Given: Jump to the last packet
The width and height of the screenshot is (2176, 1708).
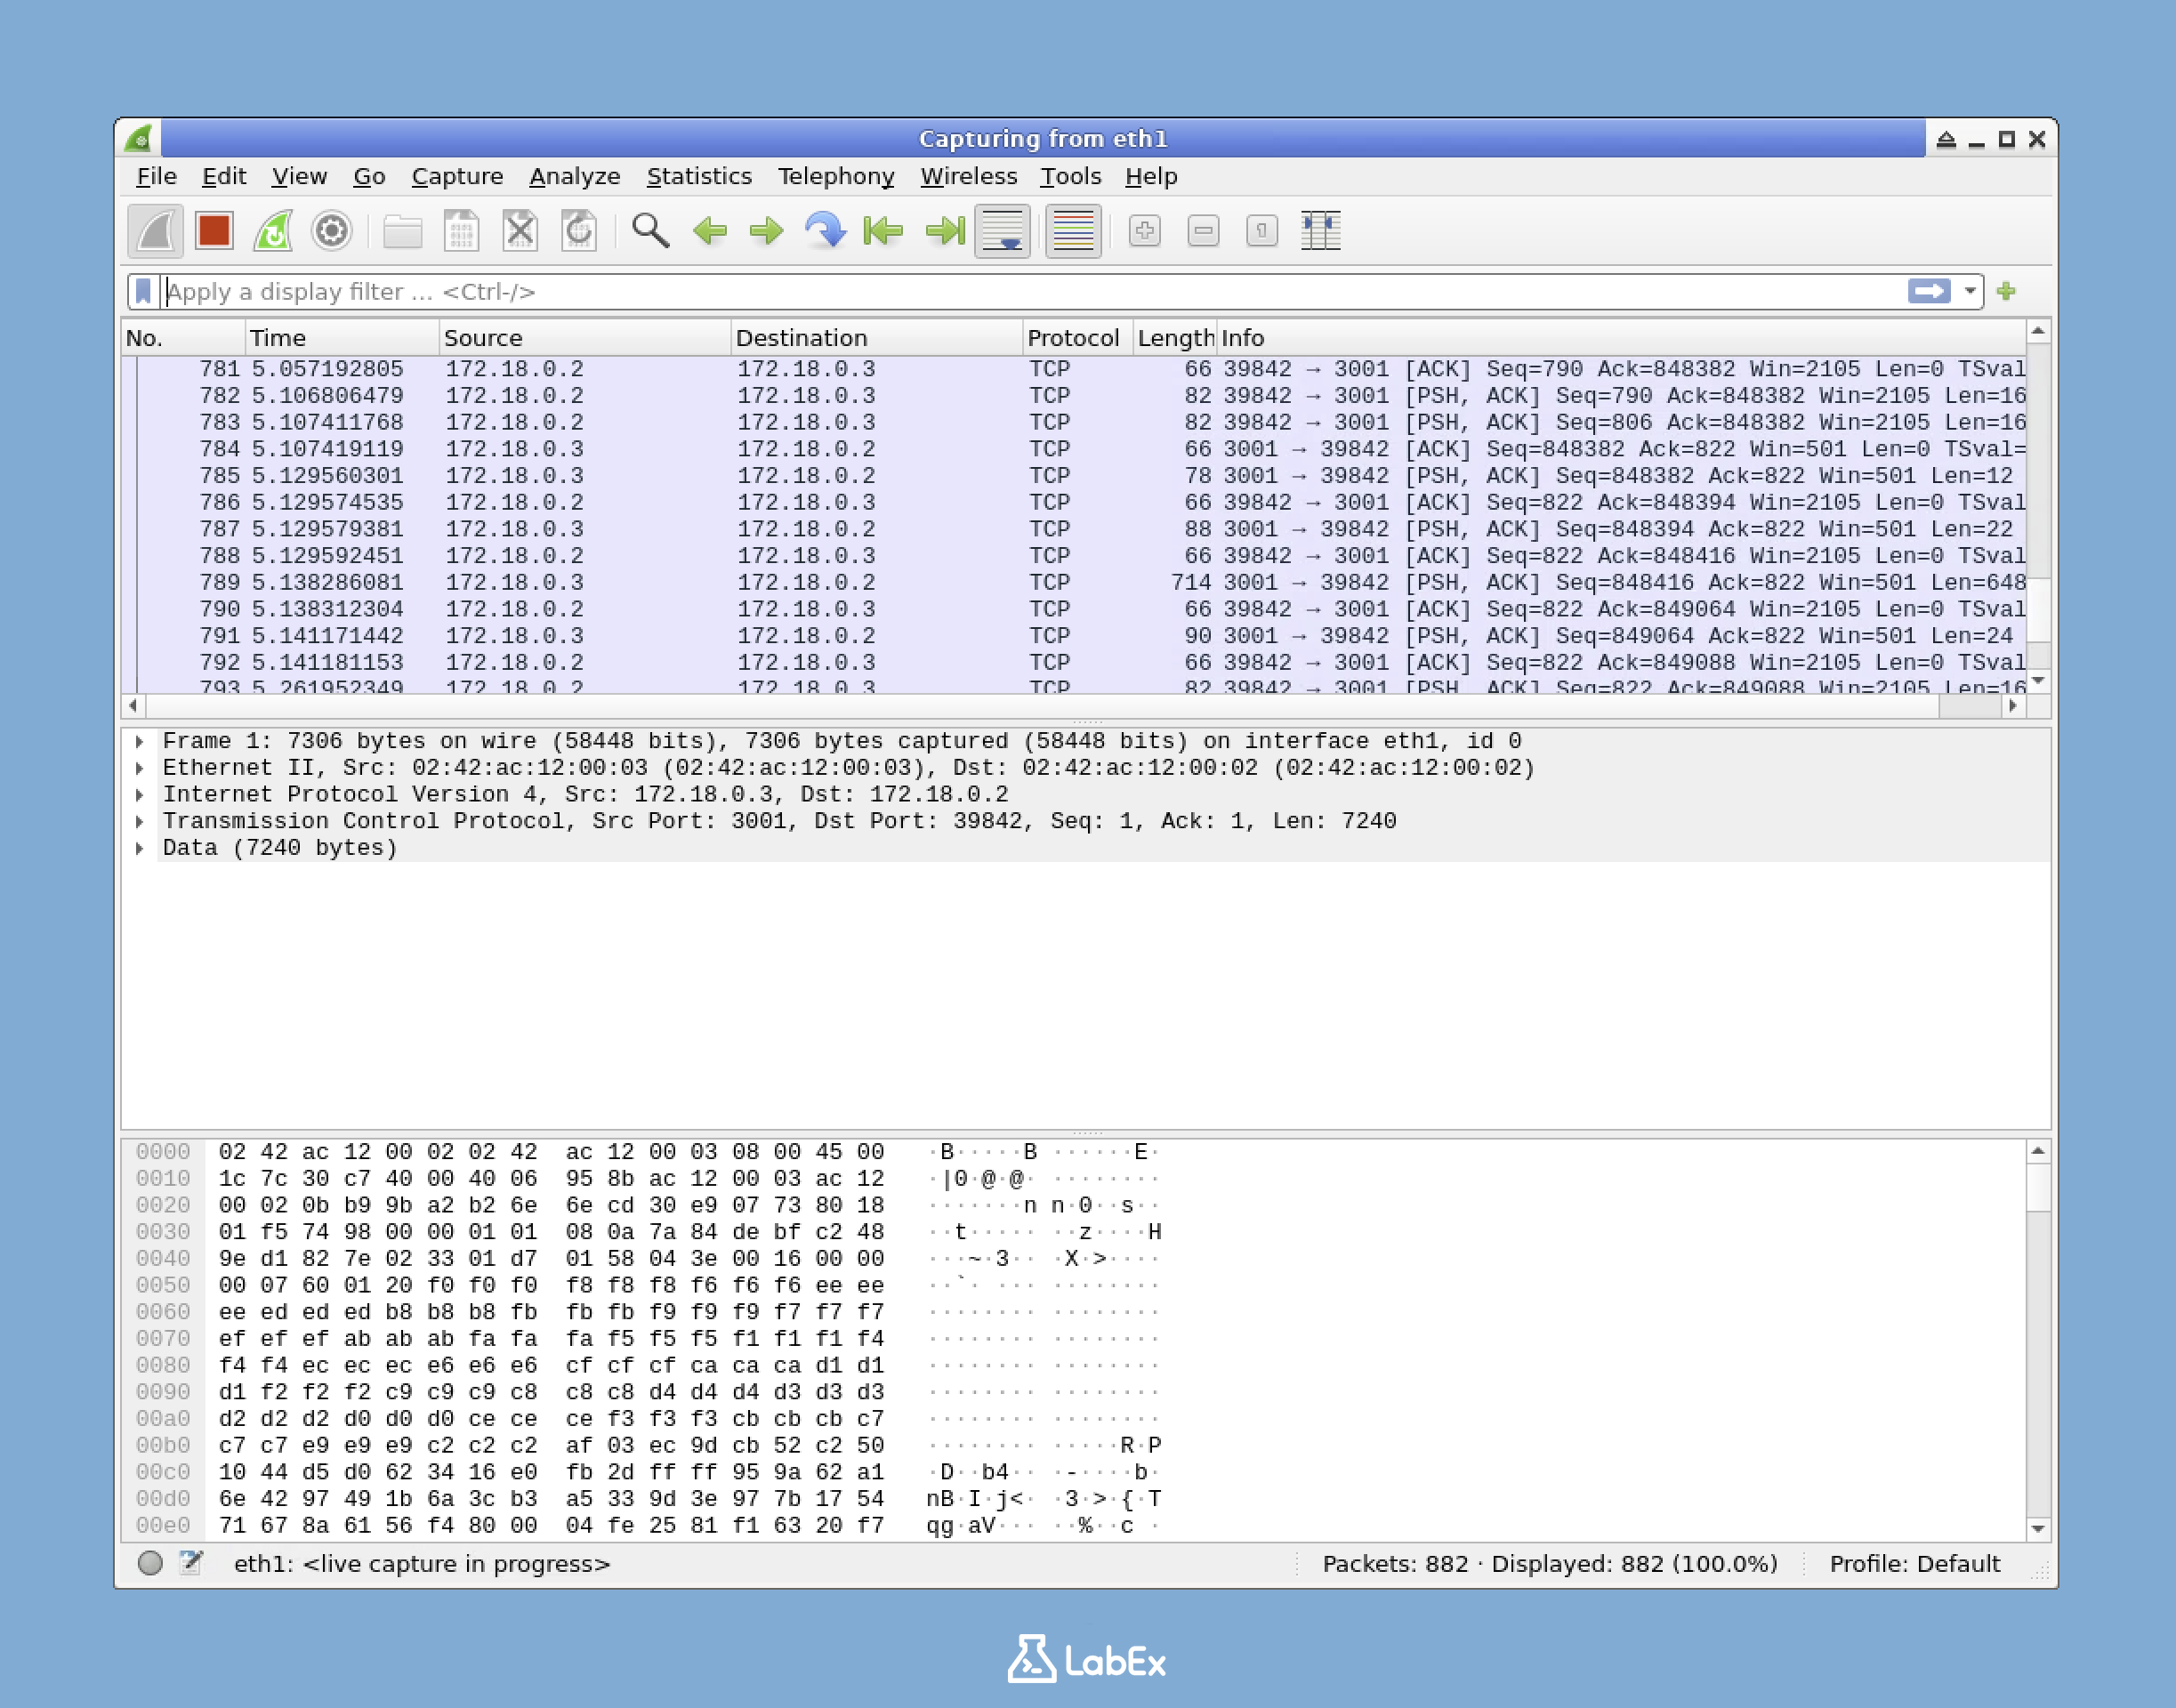Looking at the screenshot, I should pos(940,230).
